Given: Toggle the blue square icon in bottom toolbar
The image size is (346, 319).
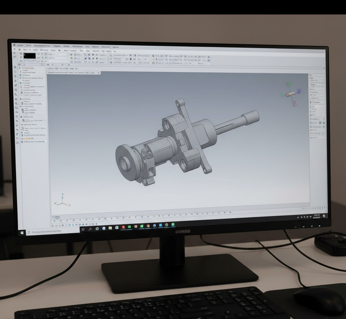Looking at the screenshot, I should 70,225.
